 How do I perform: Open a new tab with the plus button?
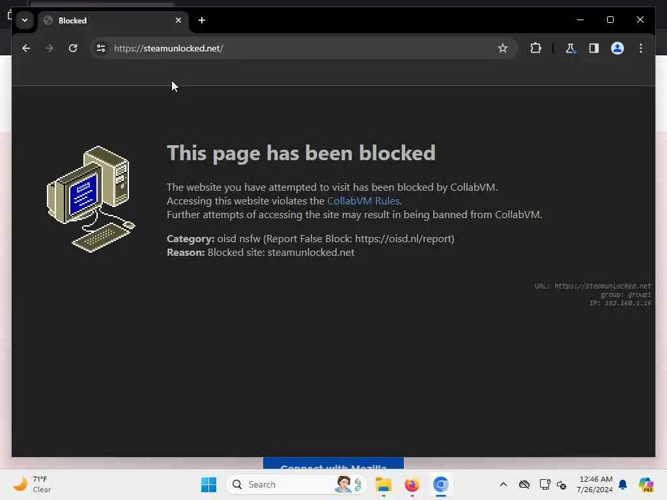[202, 20]
